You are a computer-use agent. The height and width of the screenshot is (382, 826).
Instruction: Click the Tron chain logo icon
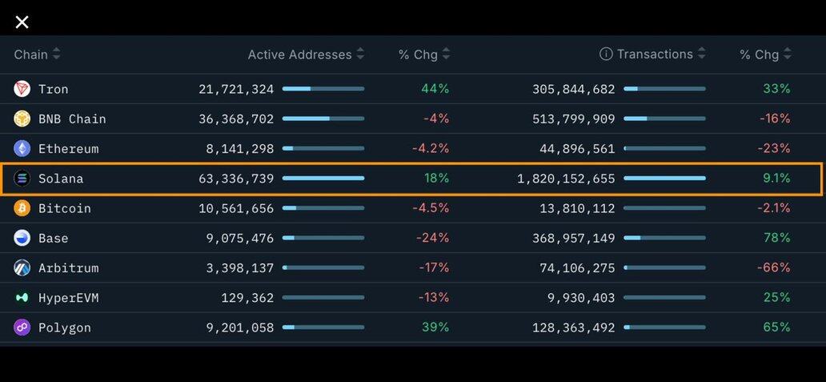pos(22,89)
